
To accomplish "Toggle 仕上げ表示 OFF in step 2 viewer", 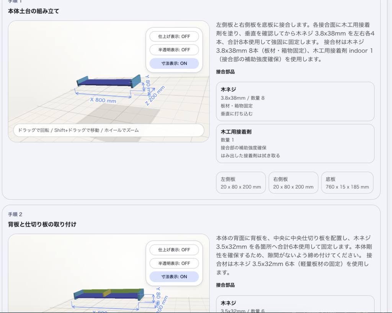I will point(174,250).
